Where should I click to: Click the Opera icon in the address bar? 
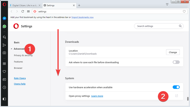coord(35,11)
